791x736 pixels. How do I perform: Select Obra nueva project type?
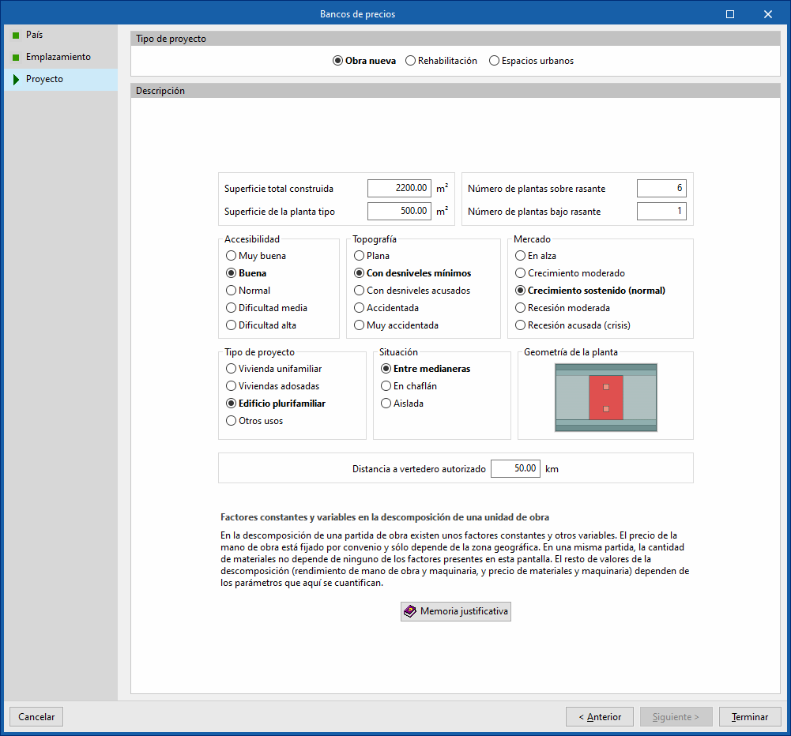click(x=364, y=61)
